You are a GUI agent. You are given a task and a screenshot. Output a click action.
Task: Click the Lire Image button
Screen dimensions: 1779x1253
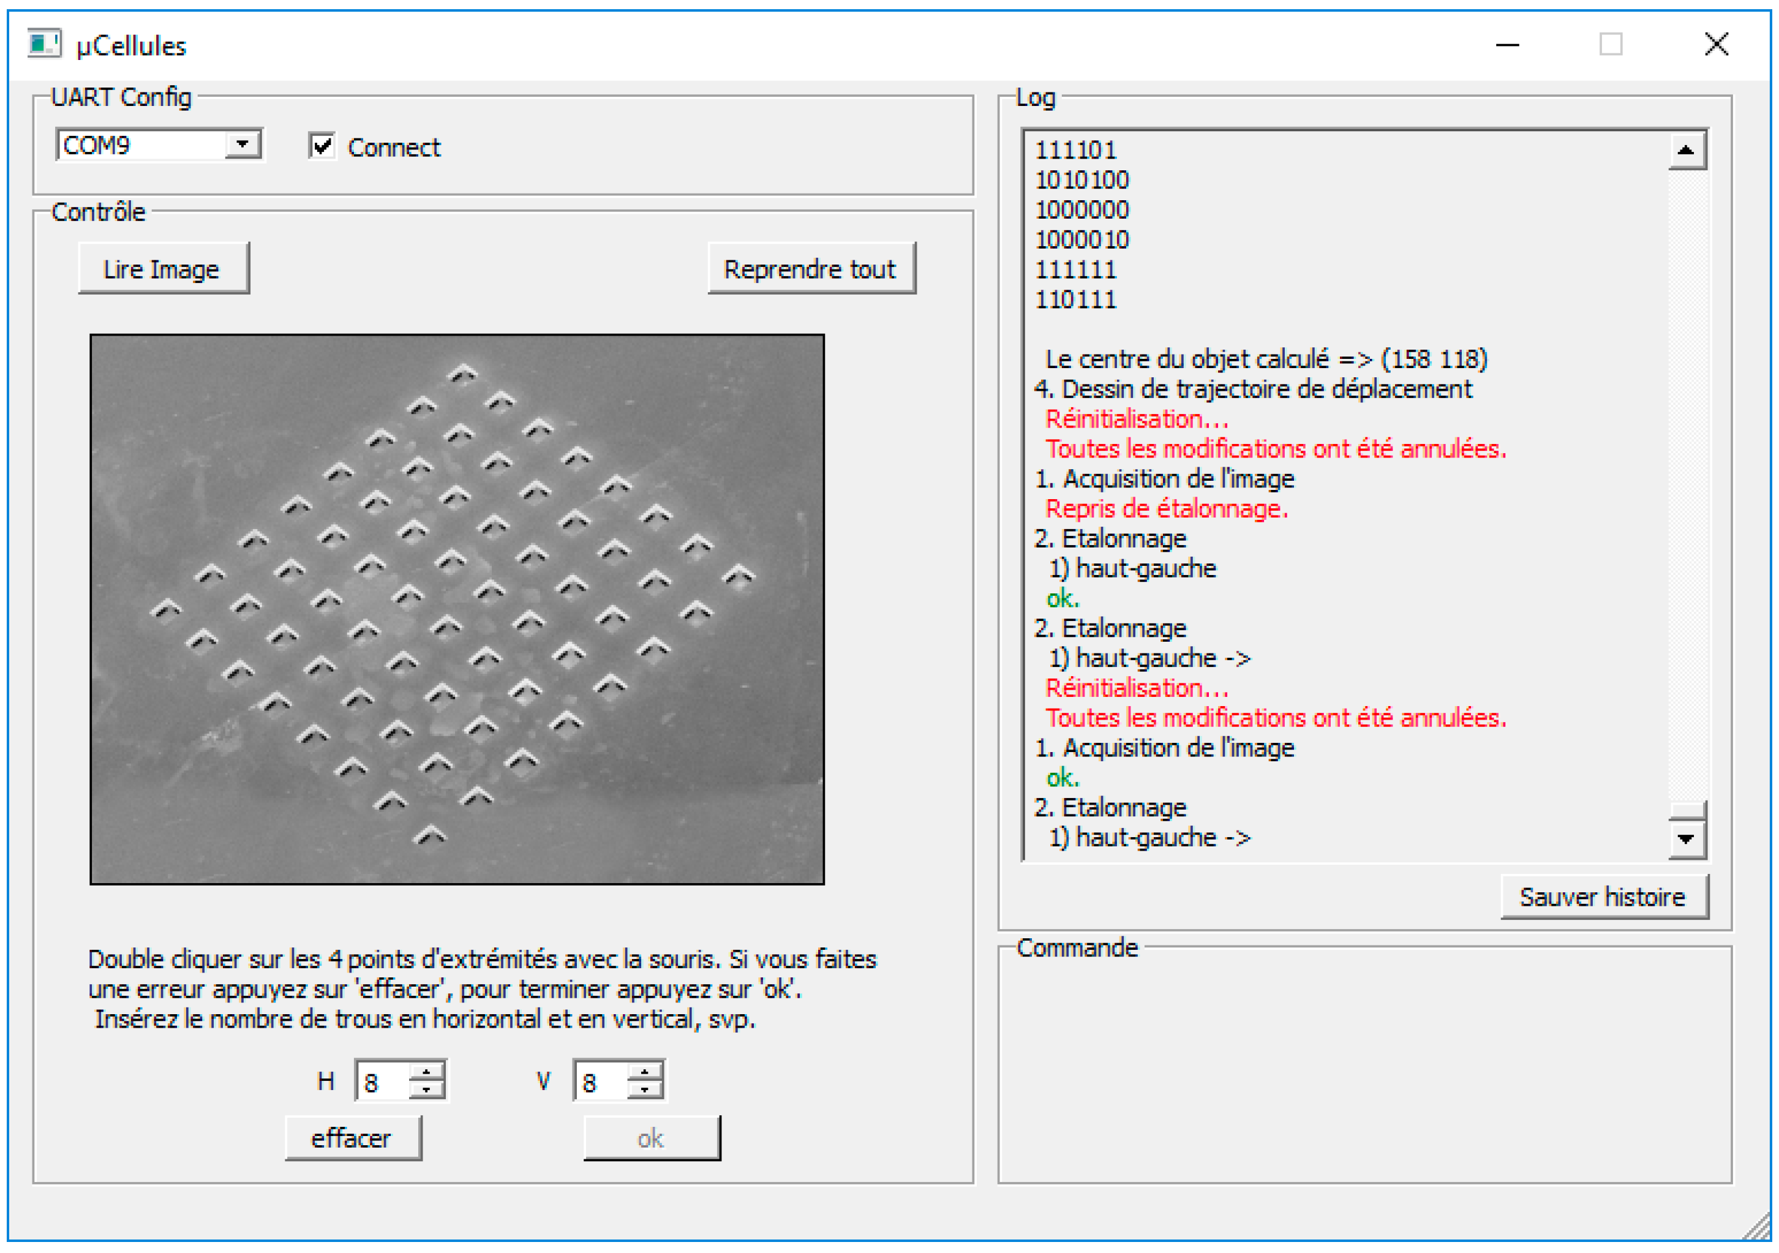[164, 268]
